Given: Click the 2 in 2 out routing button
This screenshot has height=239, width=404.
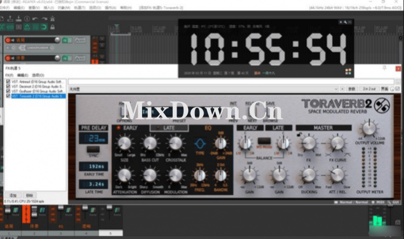Looking at the screenshot, I should coord(369,89).
